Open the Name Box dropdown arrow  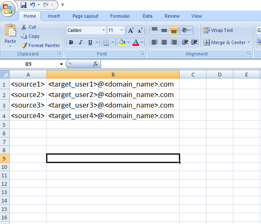pos(61,64)
